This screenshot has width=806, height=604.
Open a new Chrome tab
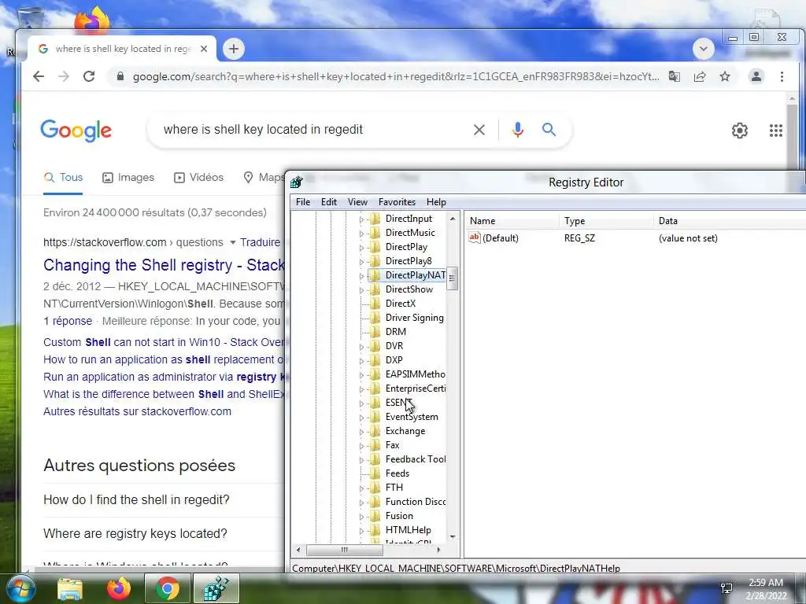click(233, 49)
